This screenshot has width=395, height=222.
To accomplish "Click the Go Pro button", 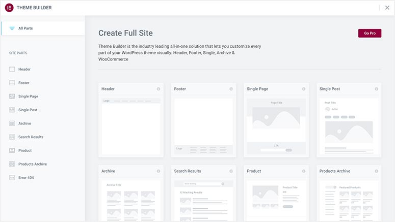I will coord(370,33).
